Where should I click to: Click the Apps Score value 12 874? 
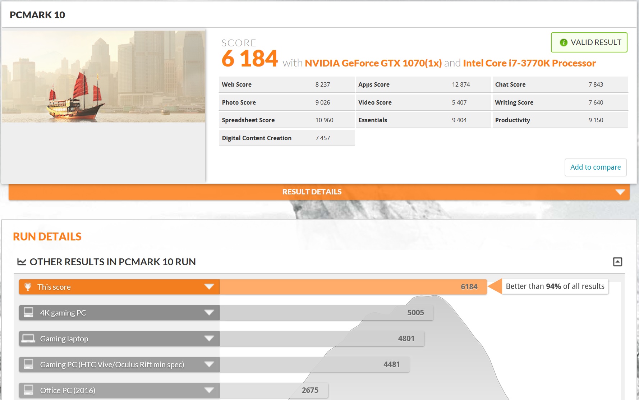pyautogui.click(x=461, y=84)
